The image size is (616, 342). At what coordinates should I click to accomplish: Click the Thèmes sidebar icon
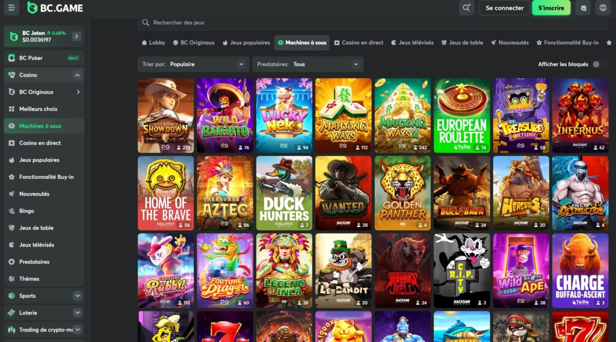click(x=11, y=279)
